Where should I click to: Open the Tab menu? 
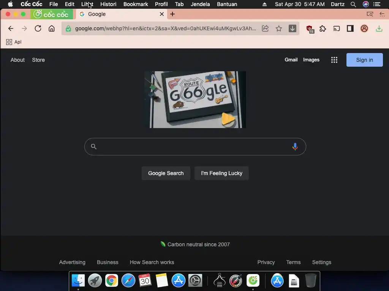(179, 4)
